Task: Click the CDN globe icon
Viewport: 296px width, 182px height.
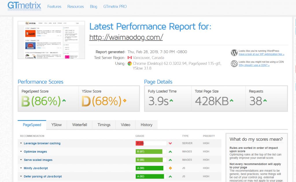Action: pos(234,64)
